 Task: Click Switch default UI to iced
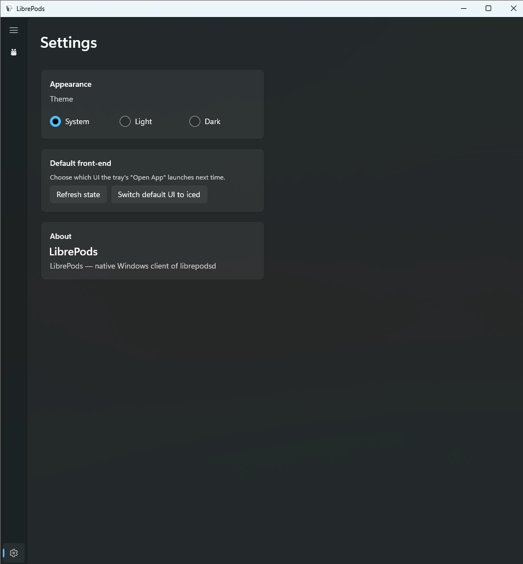(159, 194)
